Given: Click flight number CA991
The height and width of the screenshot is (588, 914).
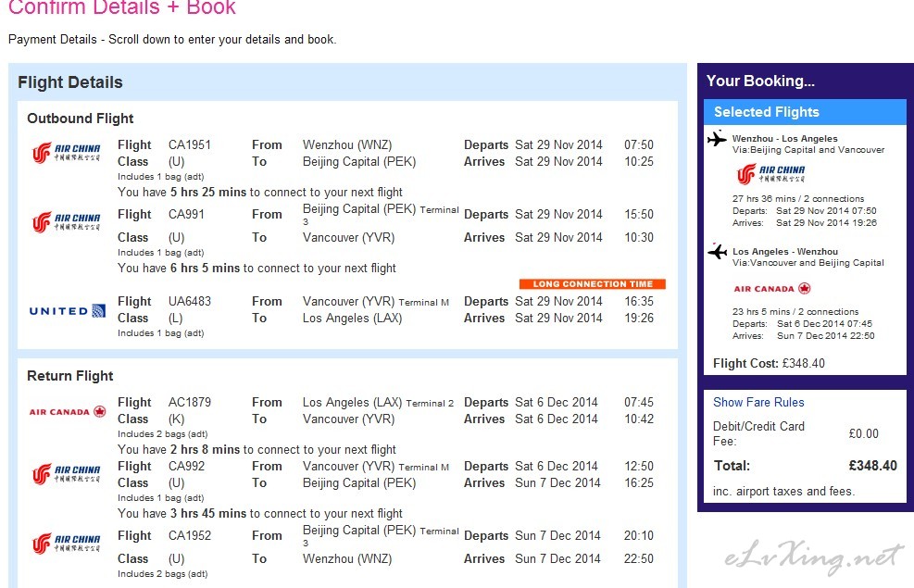Looking at the screenshot, I should (x=186, y=214).
